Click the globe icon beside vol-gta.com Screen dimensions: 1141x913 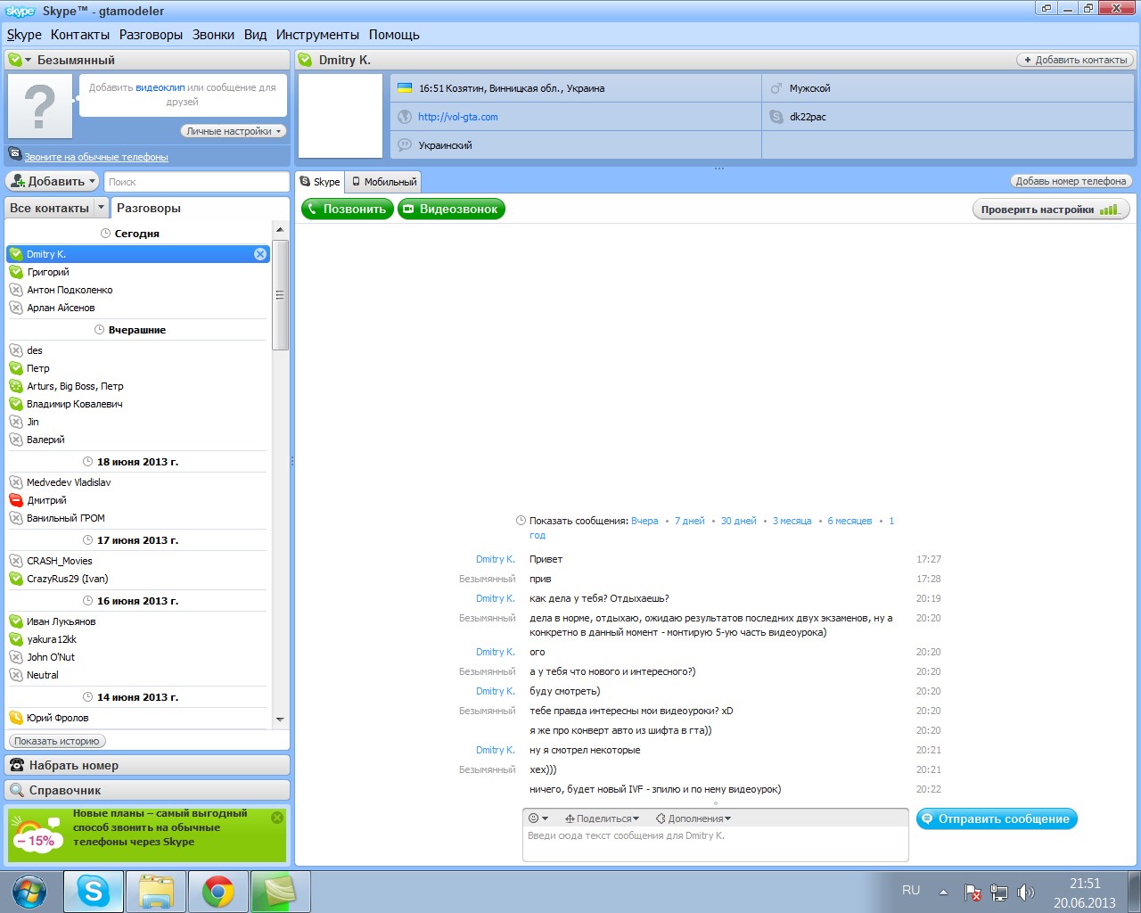pos(405,117)
